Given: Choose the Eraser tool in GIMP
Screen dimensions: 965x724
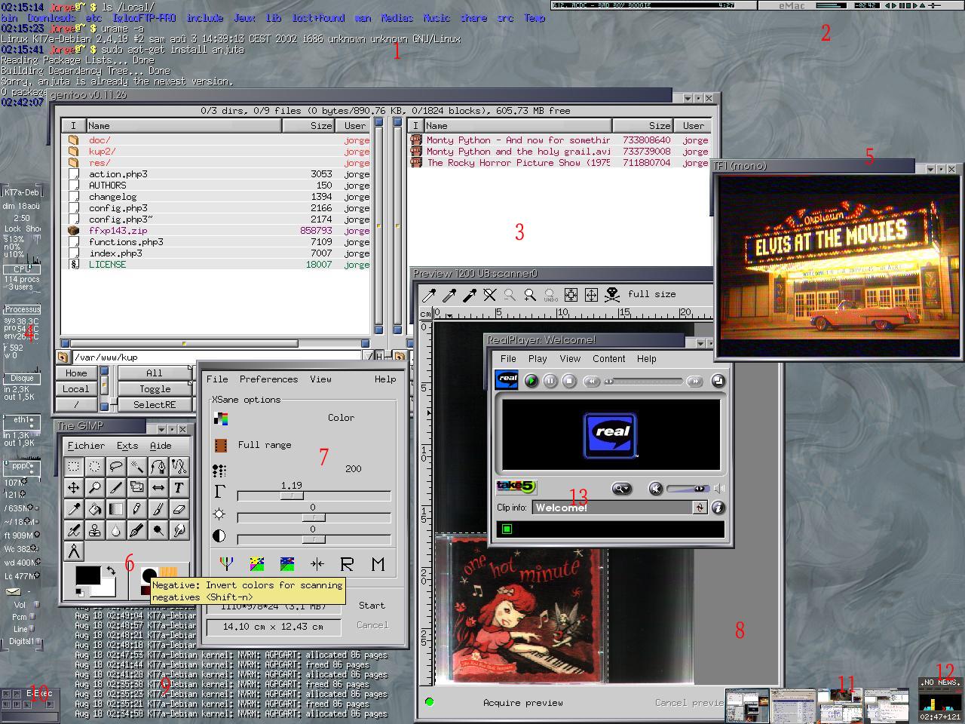Looking at the screenshot, I should (x=179, y=509).
